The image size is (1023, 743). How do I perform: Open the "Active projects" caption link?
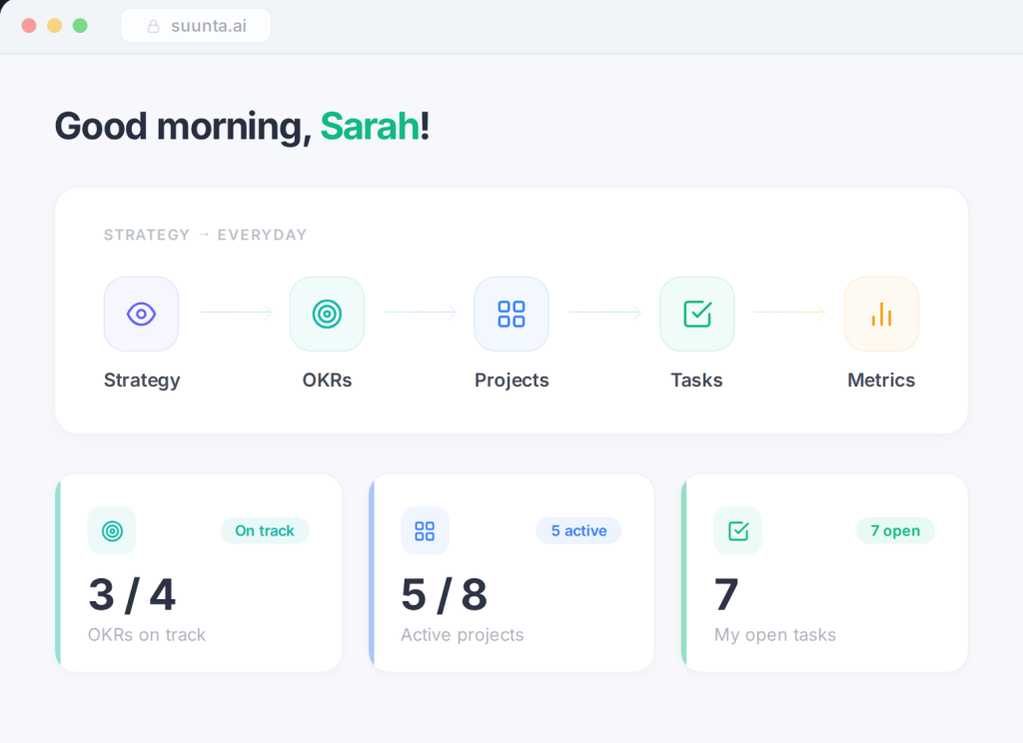(x=462, y=635)
